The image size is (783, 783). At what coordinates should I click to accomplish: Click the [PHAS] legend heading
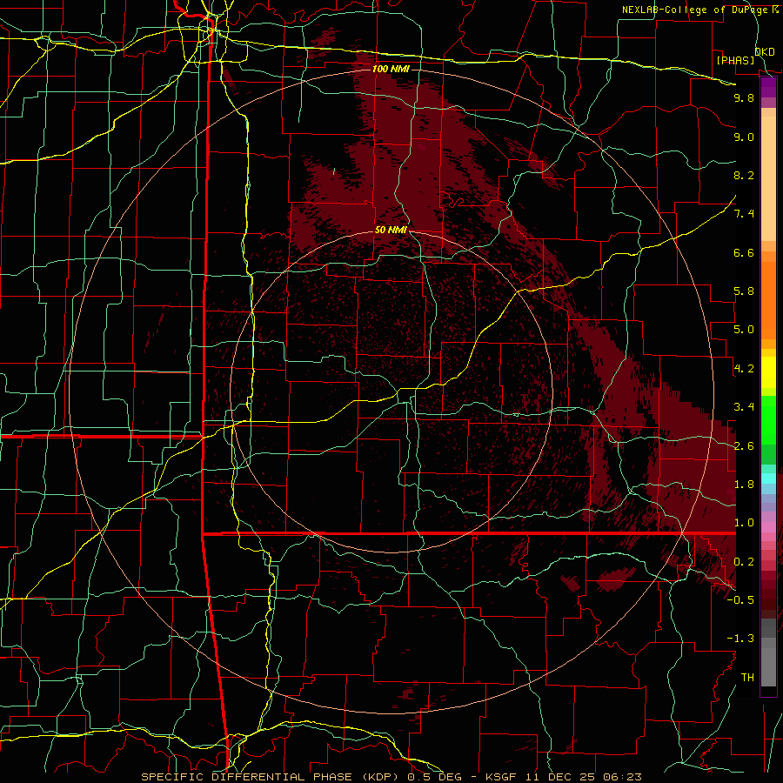pyautogui.click(x=735, y=60)
